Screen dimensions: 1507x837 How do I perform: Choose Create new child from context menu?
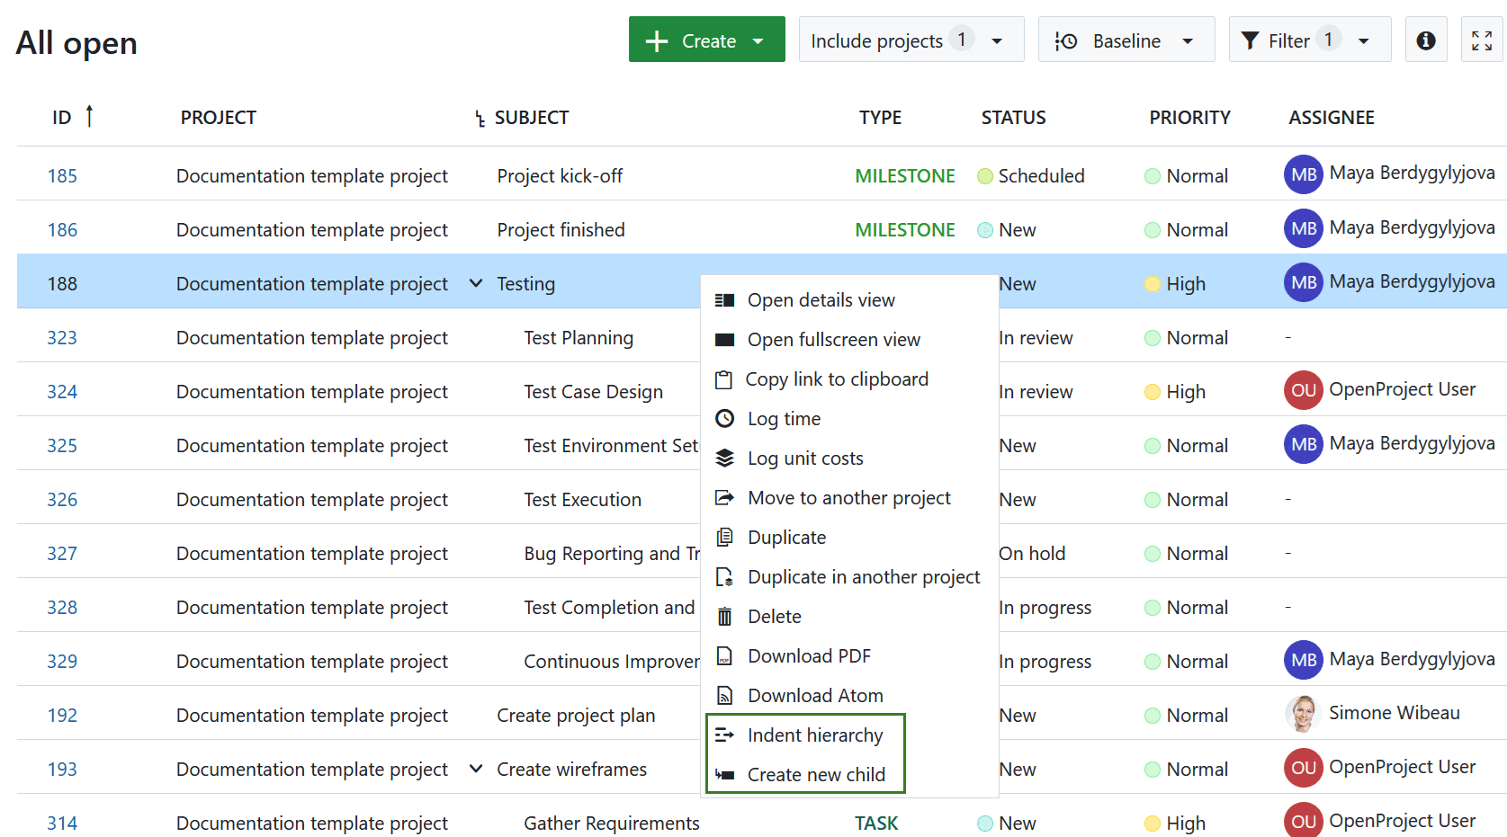coord(815,775)
